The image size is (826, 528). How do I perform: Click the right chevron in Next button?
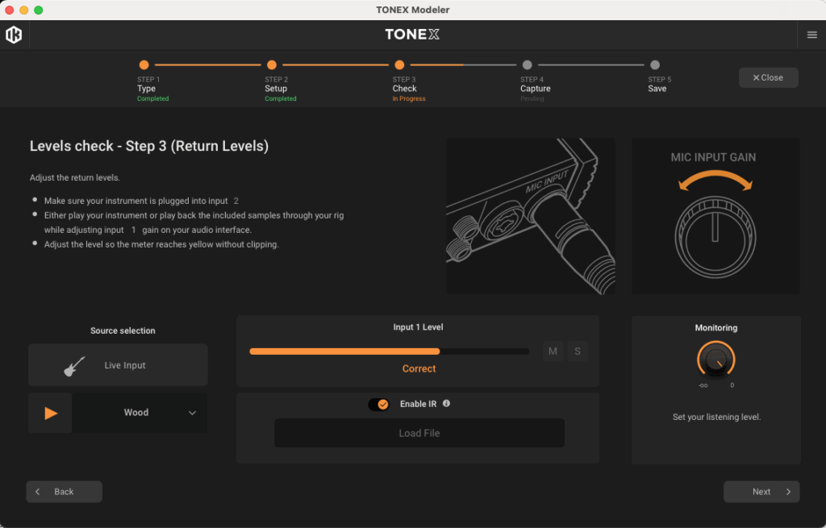point(788,492)
